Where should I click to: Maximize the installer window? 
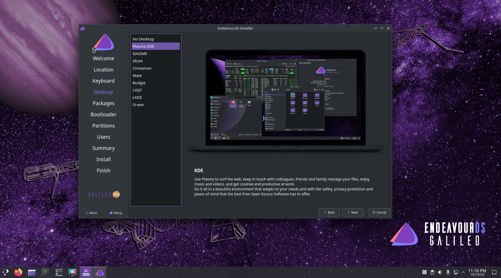[382, 28]
